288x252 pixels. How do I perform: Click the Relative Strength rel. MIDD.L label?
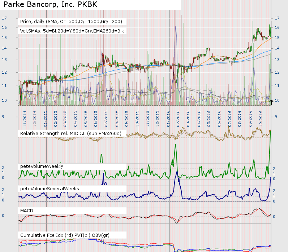click(71, 134)
